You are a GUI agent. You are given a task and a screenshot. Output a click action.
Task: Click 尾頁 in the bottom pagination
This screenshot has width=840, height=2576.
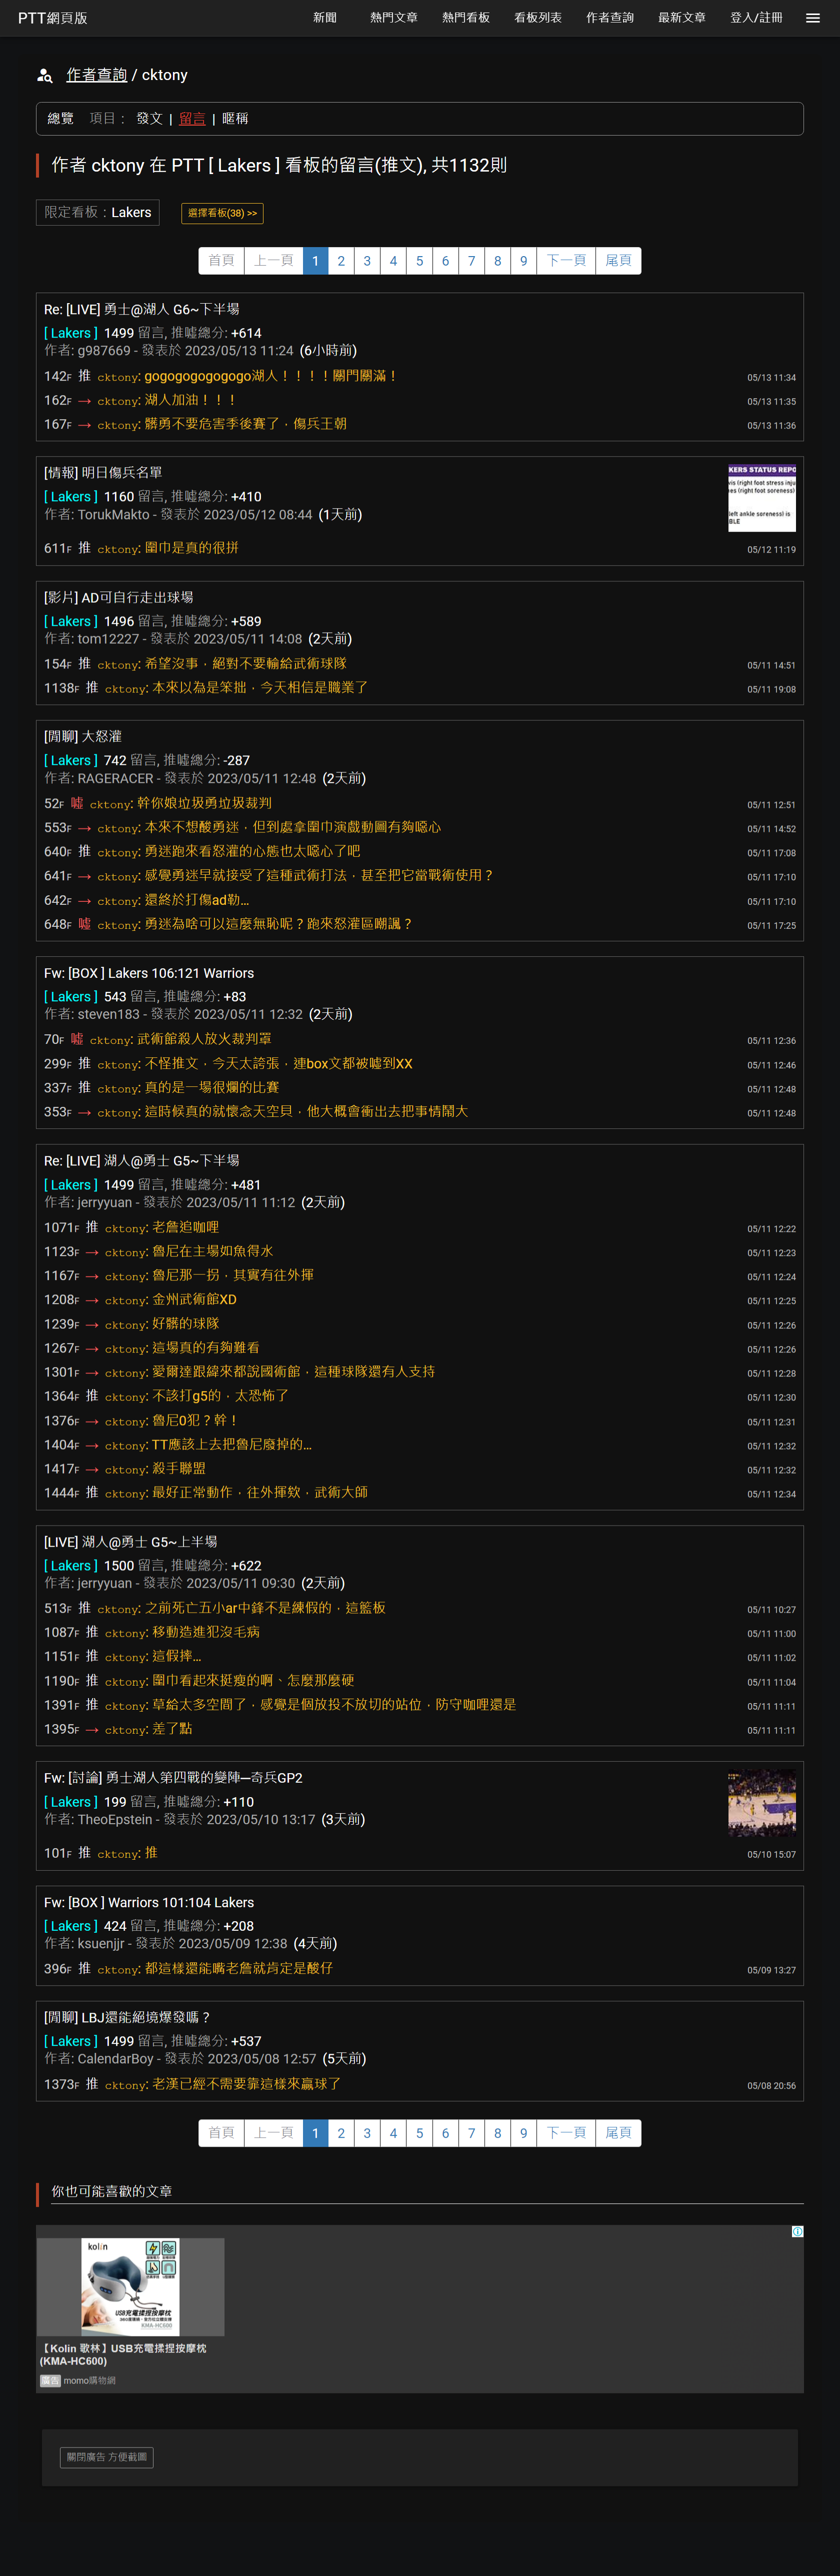click(x=619, y=2133)
